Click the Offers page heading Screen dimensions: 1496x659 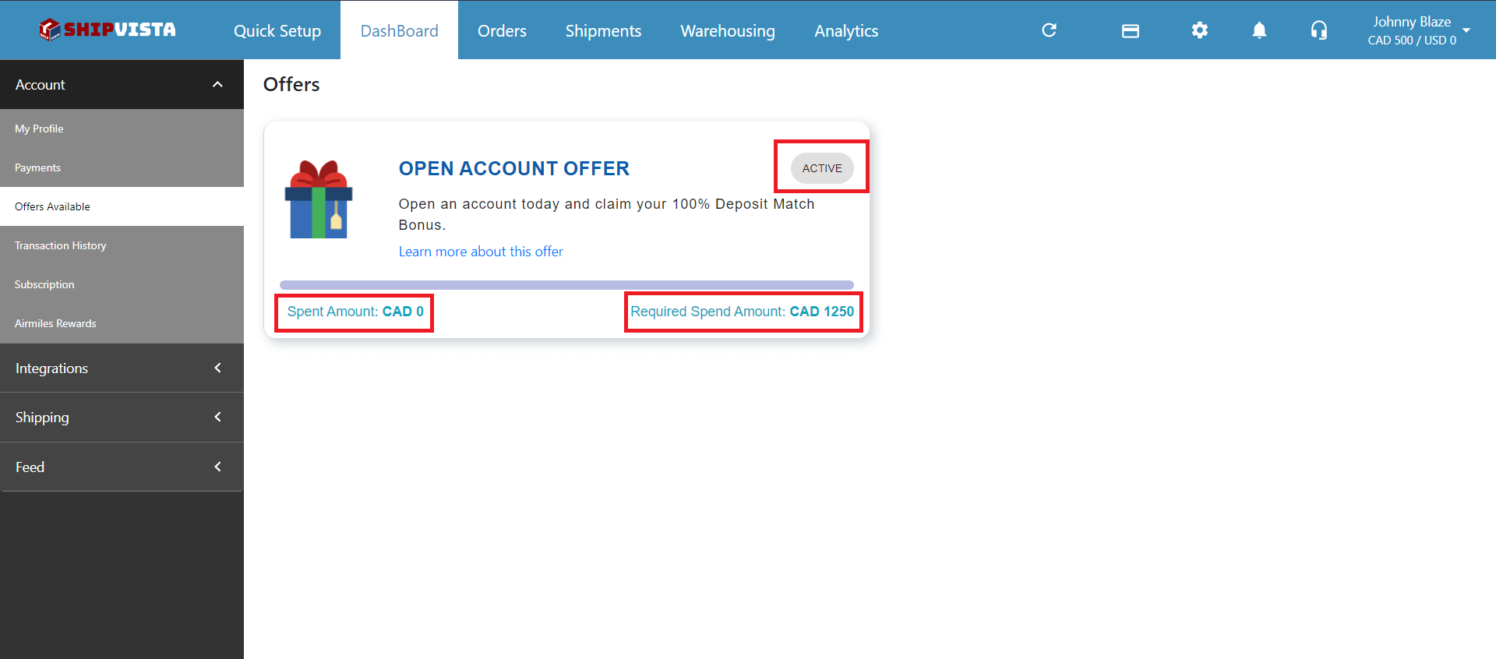tap(291, 84)
